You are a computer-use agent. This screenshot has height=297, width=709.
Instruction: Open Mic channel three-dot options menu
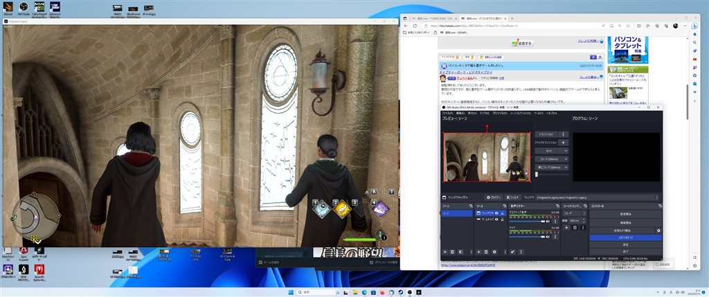click(x=555, y=237)
